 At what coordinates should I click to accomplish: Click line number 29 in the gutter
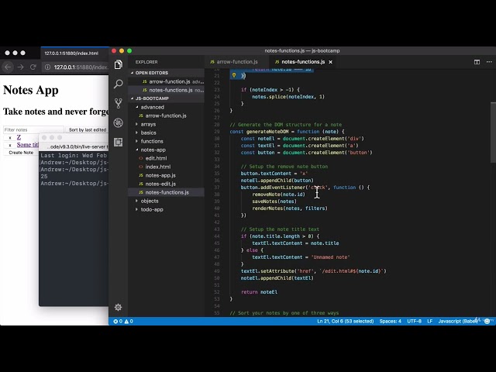tap(217, 132)
